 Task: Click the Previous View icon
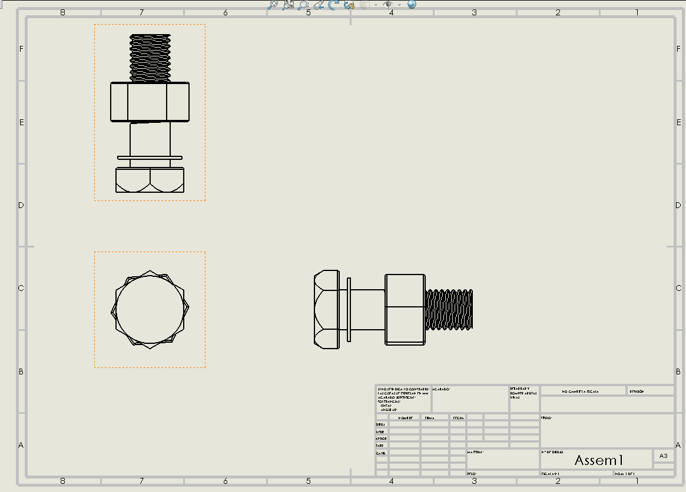point(319,5)
